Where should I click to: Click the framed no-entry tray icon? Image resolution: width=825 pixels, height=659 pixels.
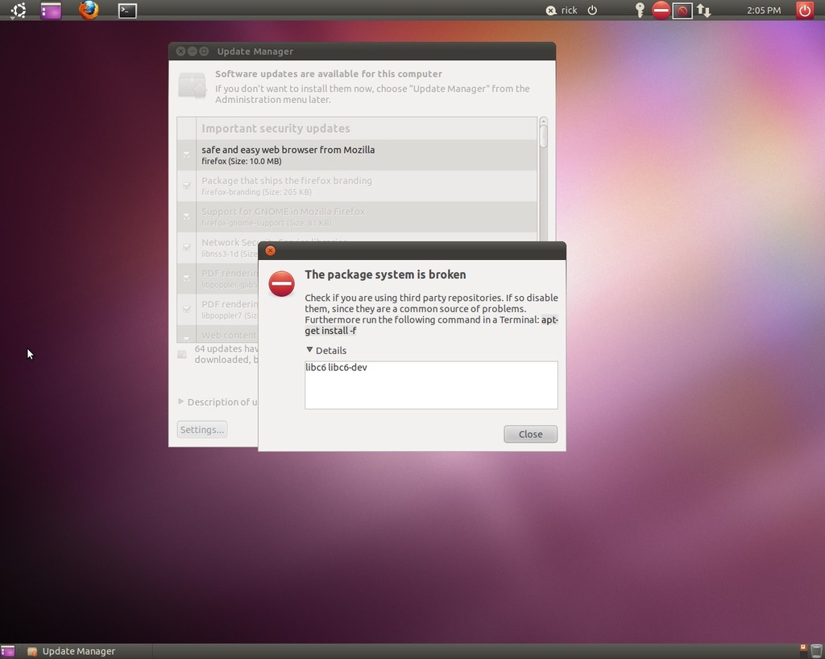tap(682, 10)
